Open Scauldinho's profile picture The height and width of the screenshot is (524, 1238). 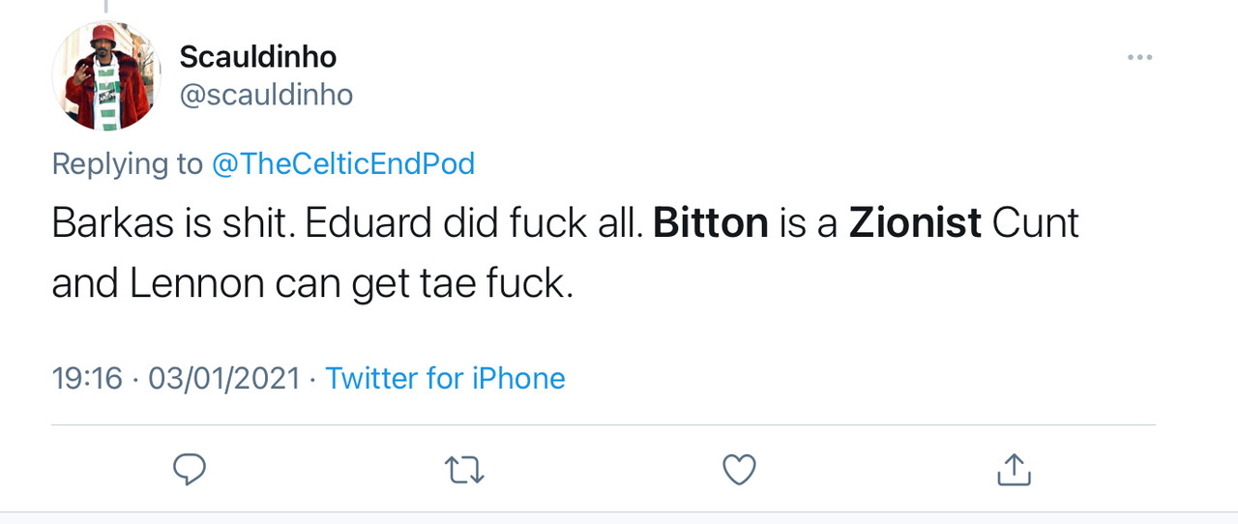pos(105,75)
